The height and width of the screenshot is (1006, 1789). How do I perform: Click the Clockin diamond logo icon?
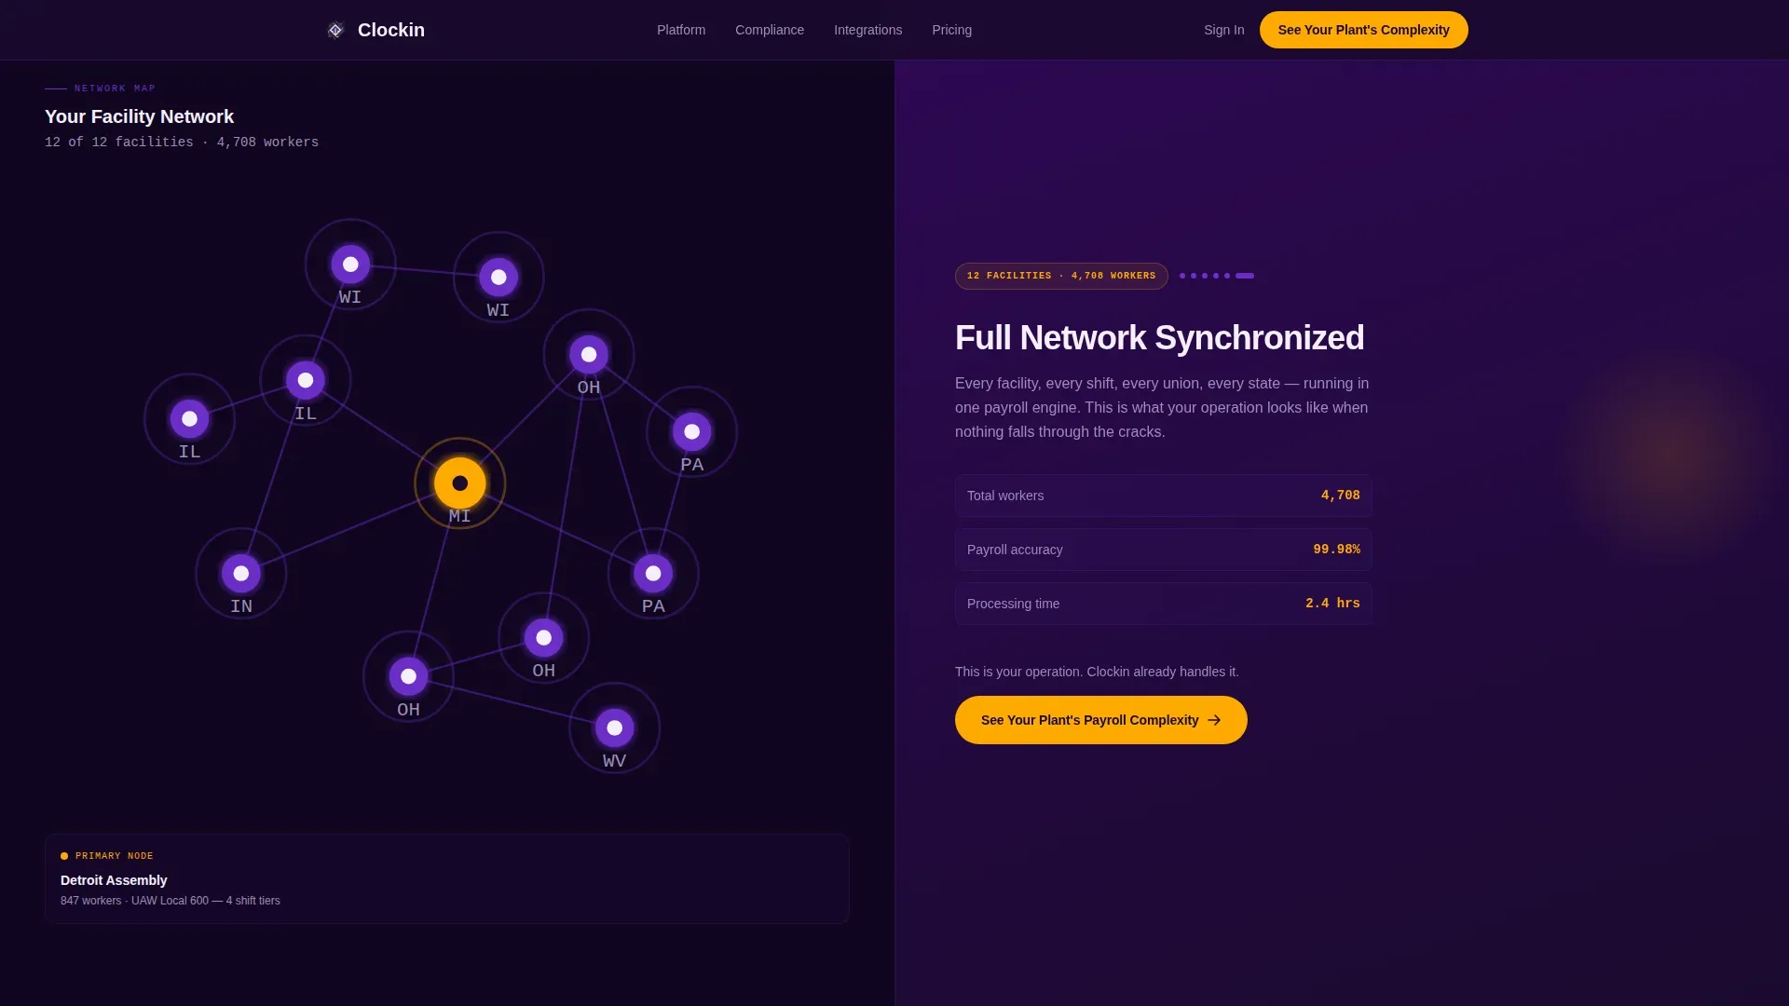point(335,30)
